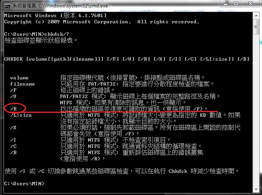Click the filename parameter label
Screen dimensions: 262x195
23,84
